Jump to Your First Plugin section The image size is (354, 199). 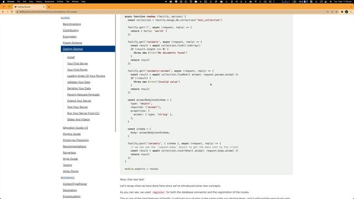click(x=77, y=70)
